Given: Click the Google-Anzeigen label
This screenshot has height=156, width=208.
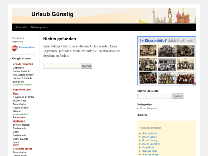Looking at the screenshot, I should point(21,58).
